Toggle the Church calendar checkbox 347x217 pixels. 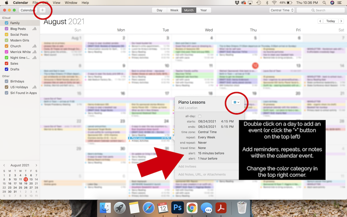tap(7, 46)
